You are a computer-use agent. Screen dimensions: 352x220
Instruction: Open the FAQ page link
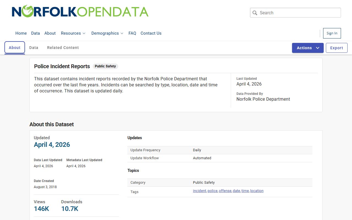click(132, 33)
